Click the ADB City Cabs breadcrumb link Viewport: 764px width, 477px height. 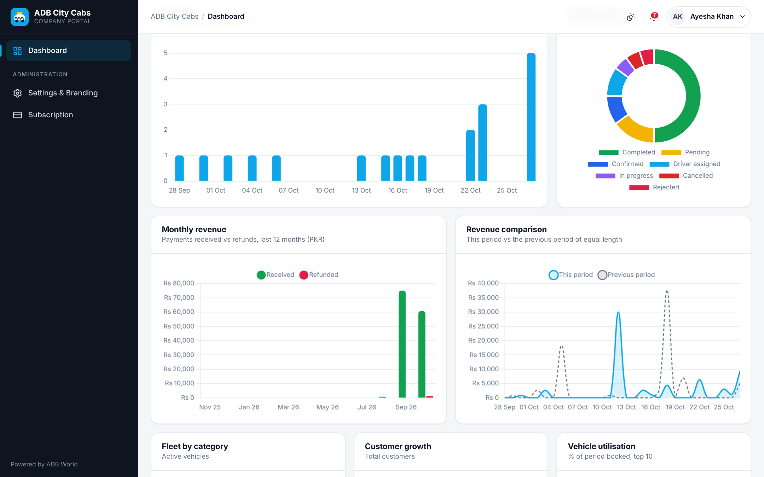point(174,16)
